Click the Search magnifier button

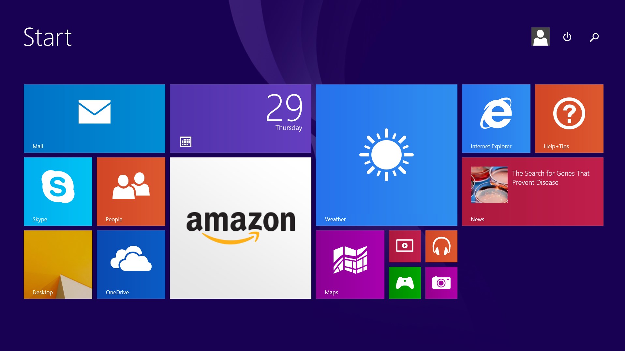pyautogui.click(x=594, y=37)
